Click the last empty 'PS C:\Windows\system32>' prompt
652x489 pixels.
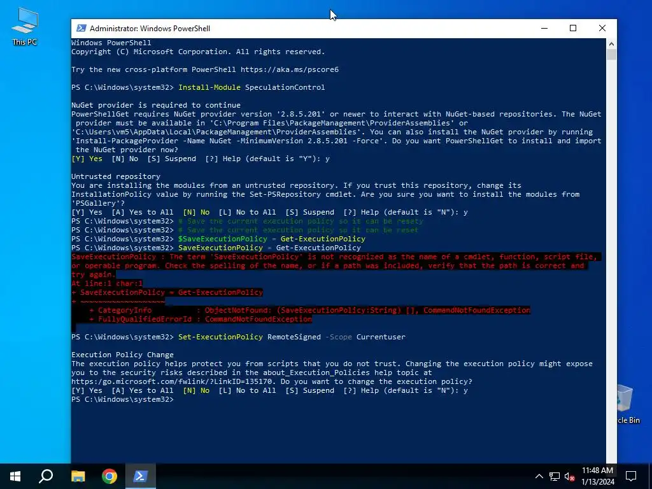pyautogui.click(x=122, y=399)
